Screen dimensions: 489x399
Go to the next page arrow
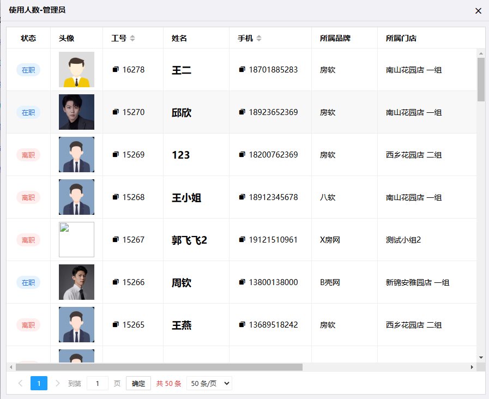click(x=57, y=383)
